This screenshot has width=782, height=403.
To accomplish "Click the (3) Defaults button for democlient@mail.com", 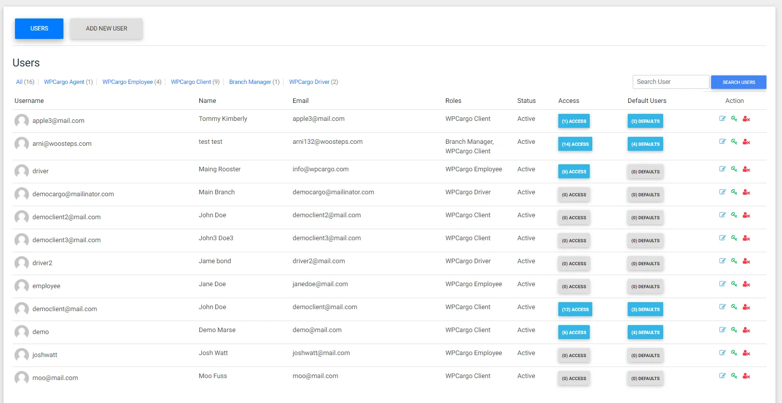I will tap(645, 310).
